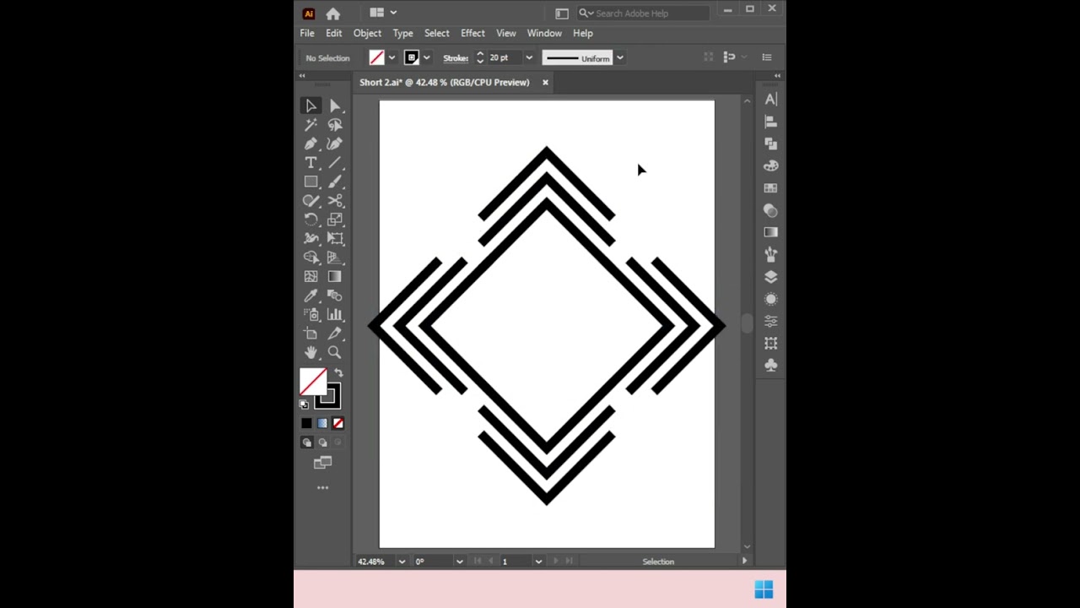Open the Layers panel icon
1080x608 pixels.
click(x=770, y=277)
